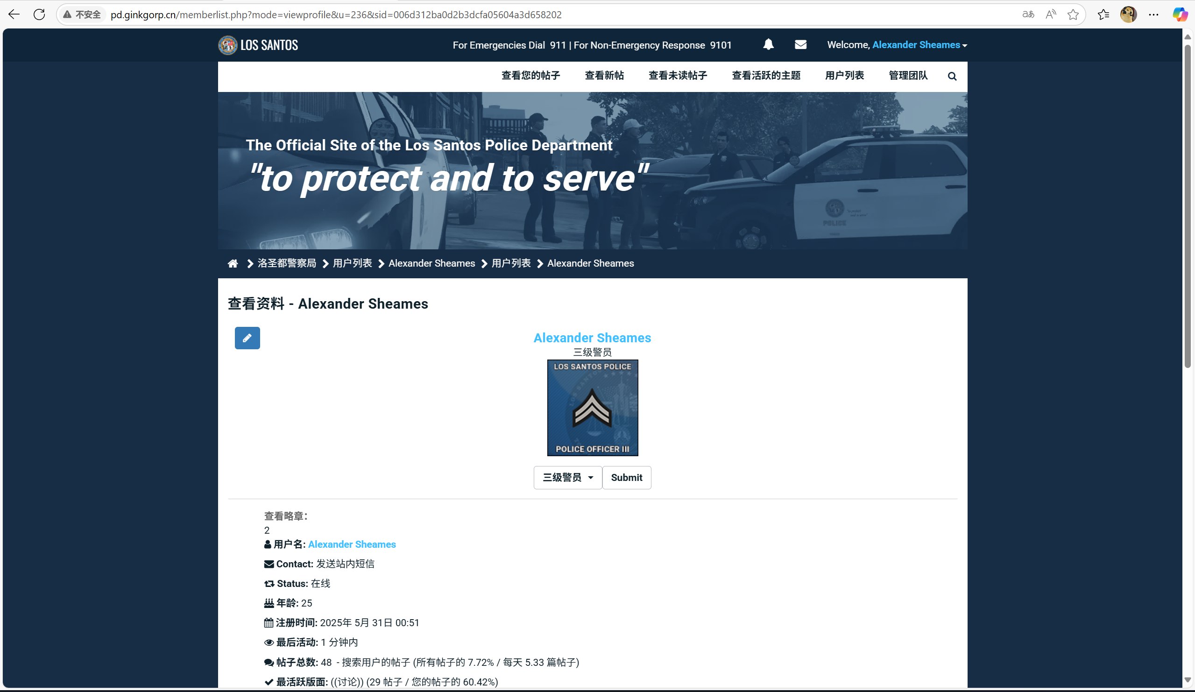Open browser settings ellipsis menu
Screen dimensions: 1195x692
(1154, 14)
